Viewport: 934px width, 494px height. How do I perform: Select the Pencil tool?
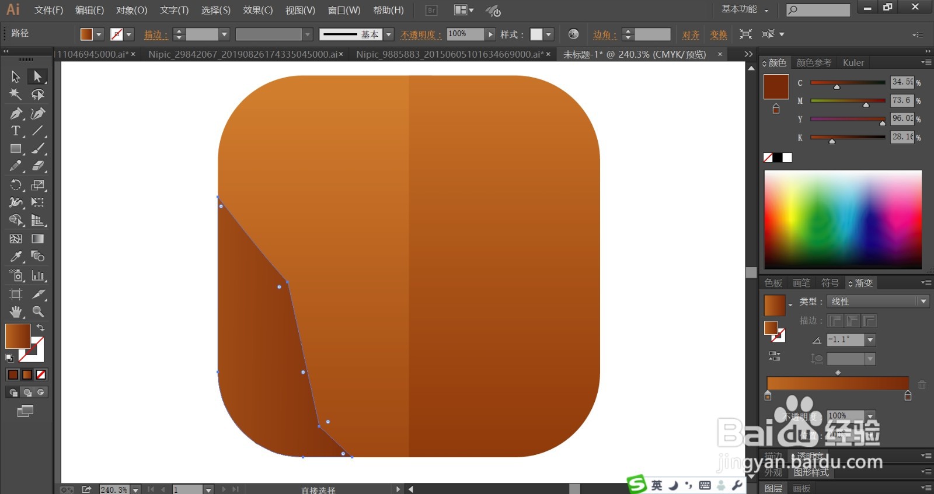16,166
